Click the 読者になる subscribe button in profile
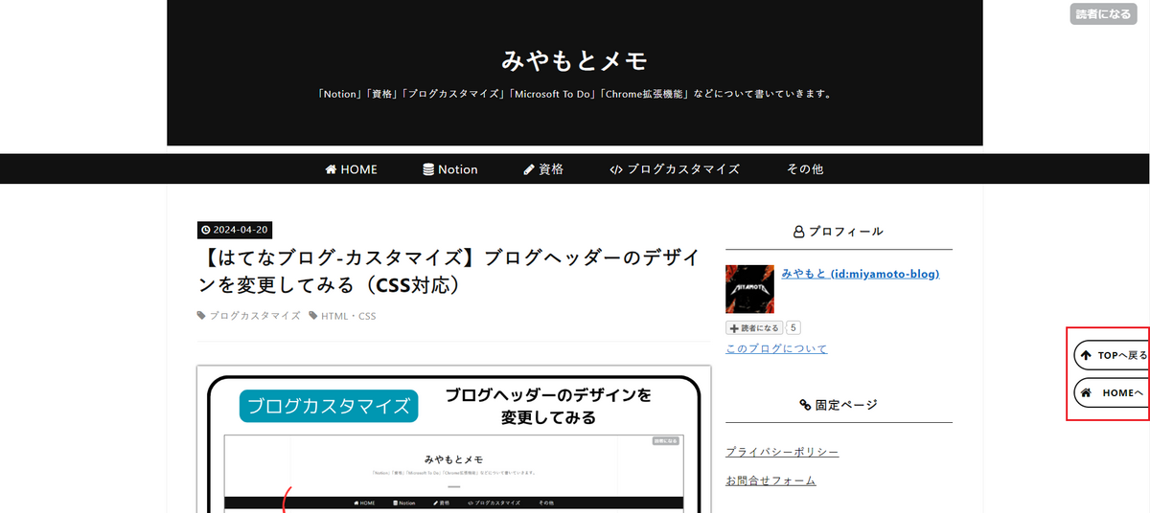This screenshot has height=513, width=1150. point(754,327)
